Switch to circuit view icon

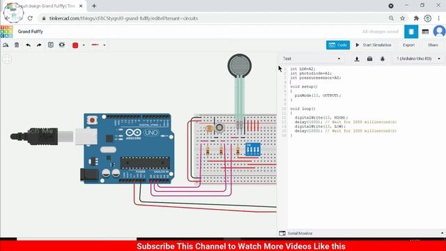[411, 31]
